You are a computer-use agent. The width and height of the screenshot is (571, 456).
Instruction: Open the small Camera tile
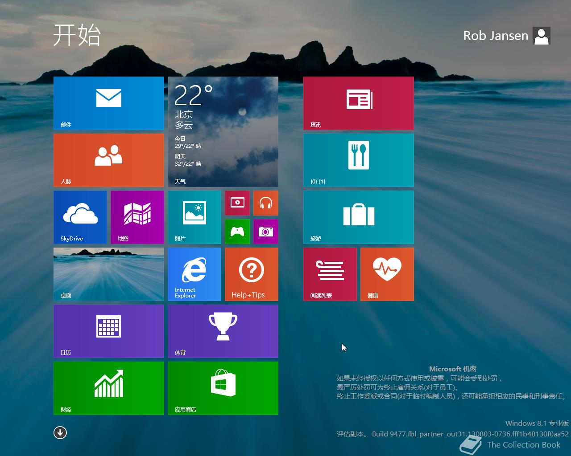tap(266, 232)
